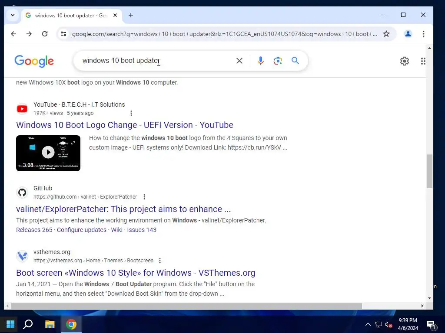The height and width of the screenshot is (333, 445).
Task: Click the Chrome taskbar icon
Action: 71,324
